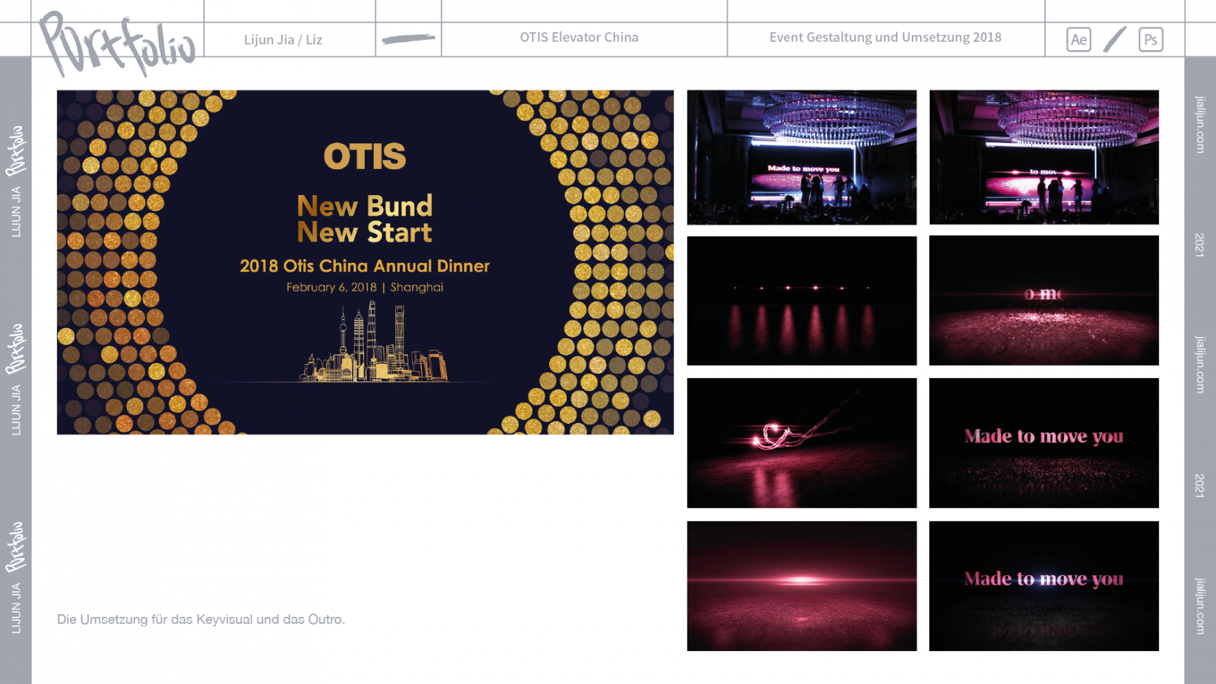Image resolution: width=1216 pixels, height=684 pixels.
Task: Click the caption "Die Umsetzung für das Keyvisual"
Action: tap(201, 620)
